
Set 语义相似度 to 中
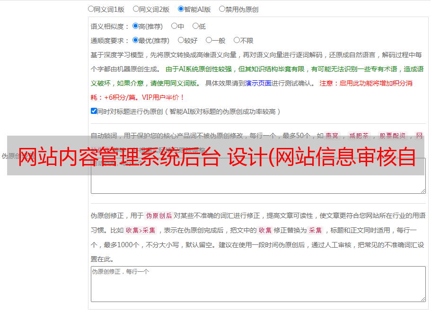[x=174, y=26]
